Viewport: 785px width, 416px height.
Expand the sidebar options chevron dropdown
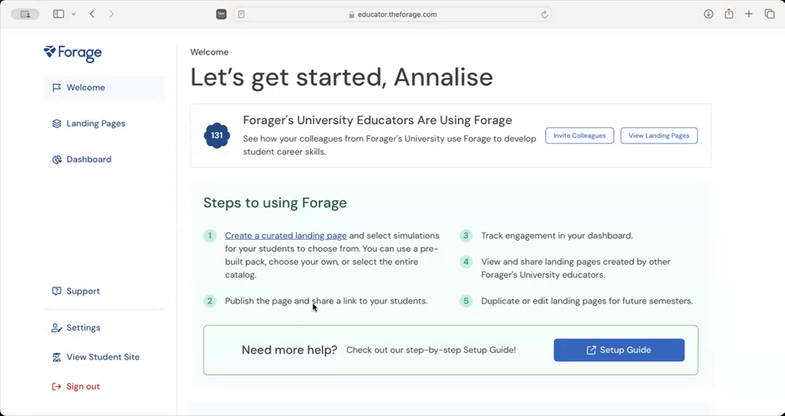point(73,14)
